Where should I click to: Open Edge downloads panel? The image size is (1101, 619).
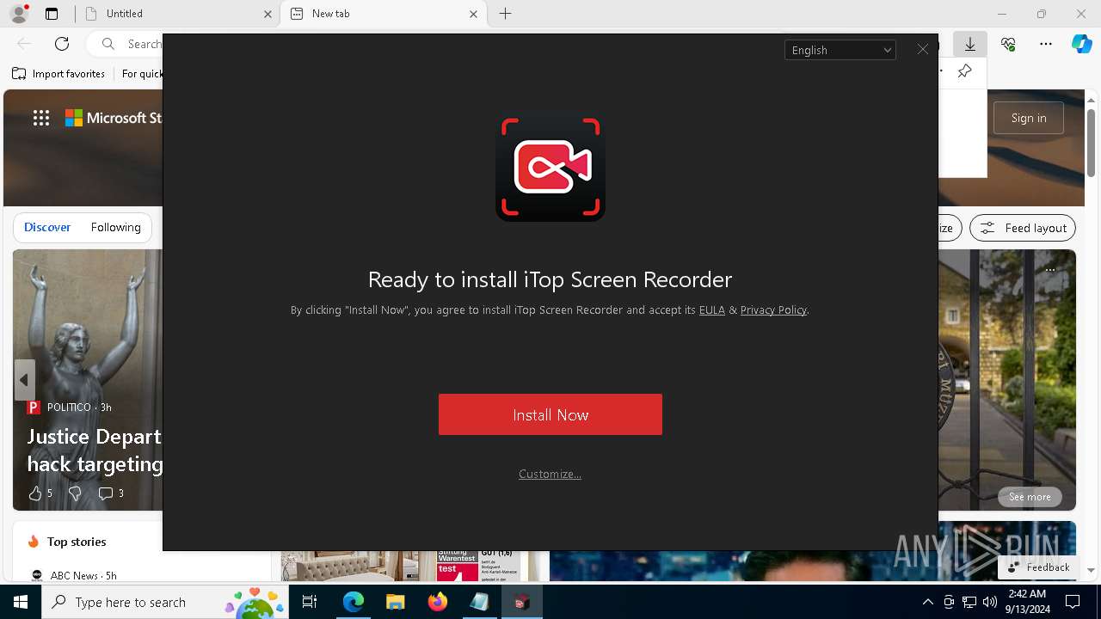click(x=970, y=44)
